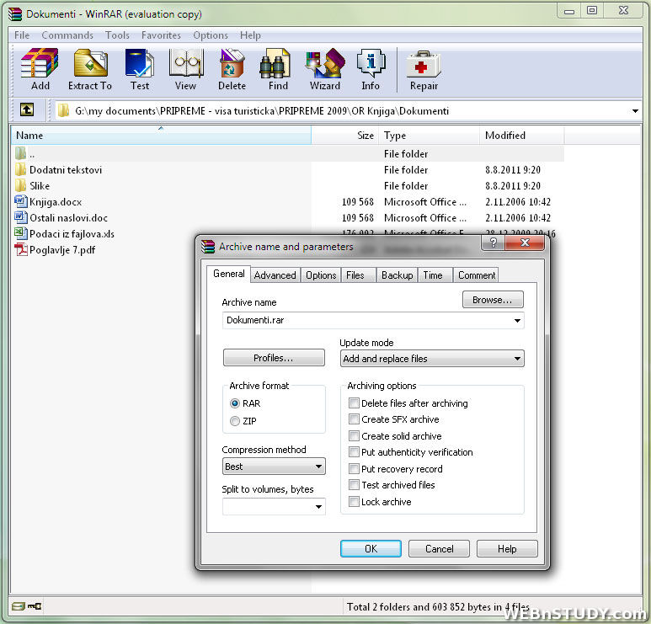Select RAR archive format
The image size is (651, 624).
[235, 403]
